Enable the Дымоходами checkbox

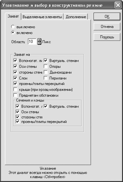click(x=46, y=72)
